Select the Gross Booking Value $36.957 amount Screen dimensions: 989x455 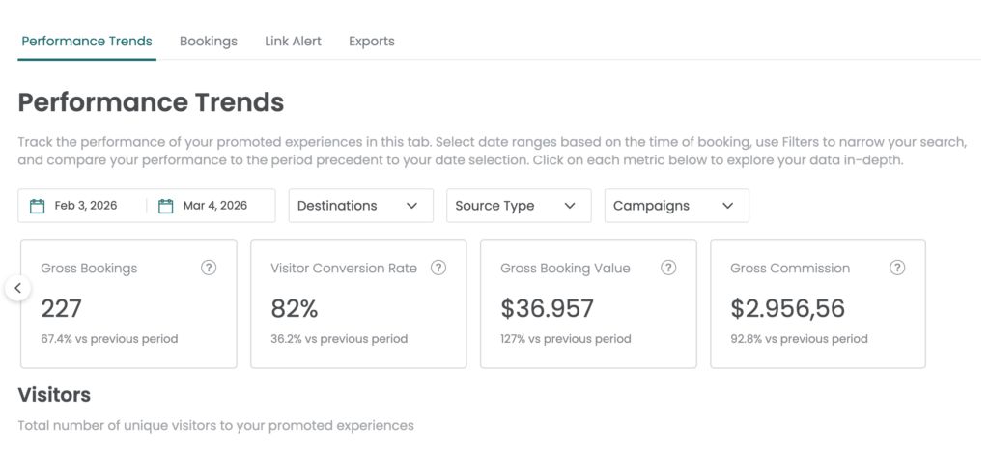547,308
